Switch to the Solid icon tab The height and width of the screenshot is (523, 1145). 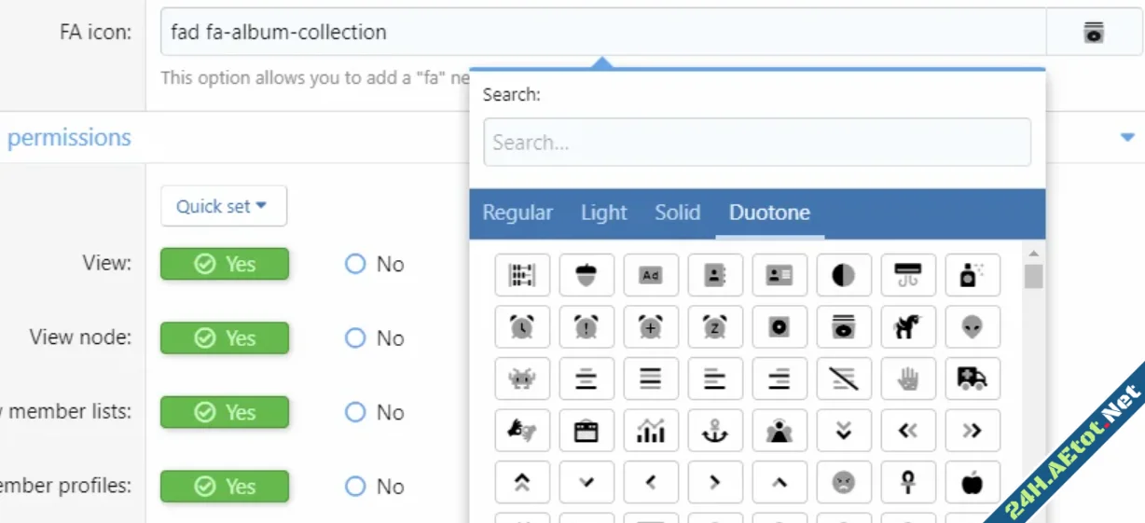click(677, 213)
